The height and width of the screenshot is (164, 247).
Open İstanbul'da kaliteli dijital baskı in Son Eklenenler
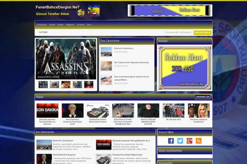(128, 155)
